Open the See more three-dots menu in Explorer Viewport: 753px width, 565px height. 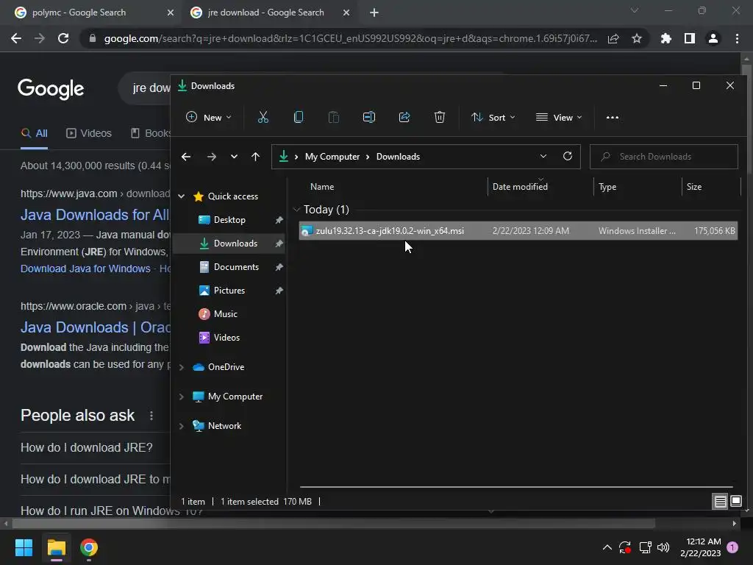coord(613,117)
